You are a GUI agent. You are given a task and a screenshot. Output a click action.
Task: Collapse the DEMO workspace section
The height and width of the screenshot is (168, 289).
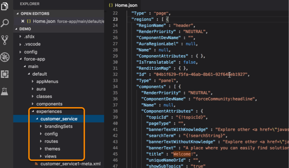16,29
